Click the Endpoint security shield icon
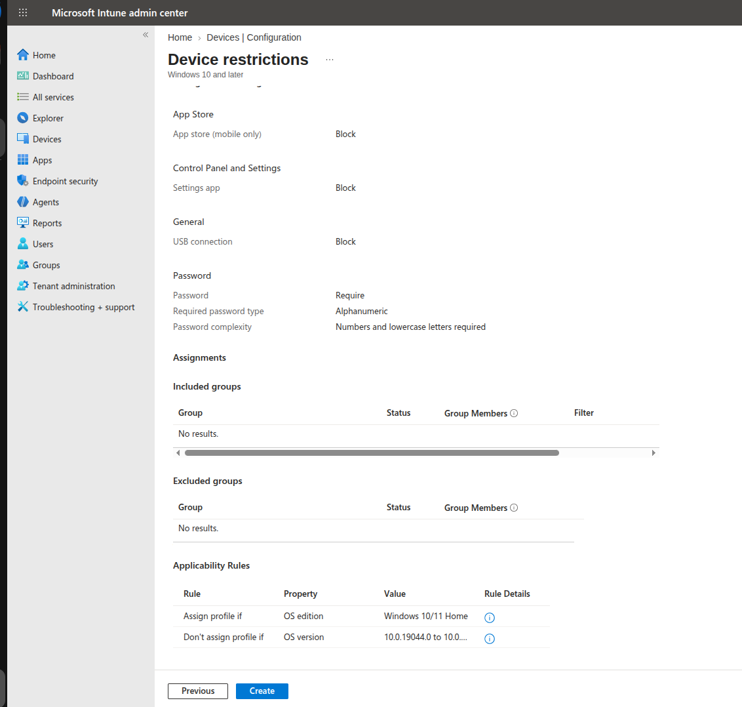The height and width of the screenshot is (707, 742). point(23,180)
